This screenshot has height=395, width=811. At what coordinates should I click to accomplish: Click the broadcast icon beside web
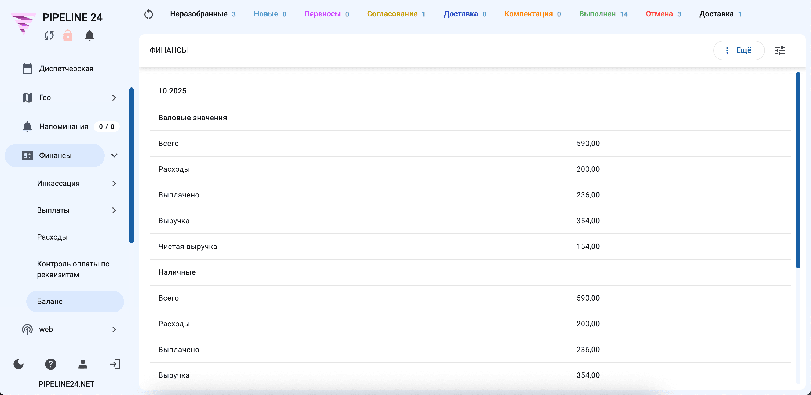coord(27,330)
